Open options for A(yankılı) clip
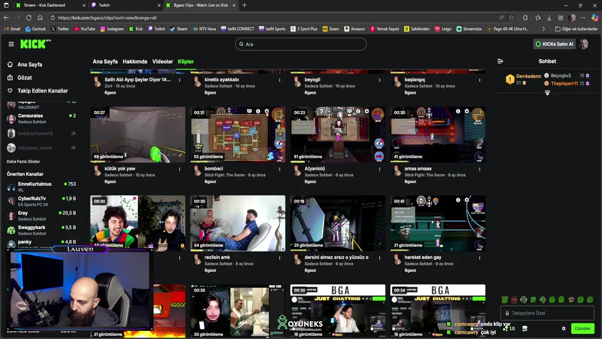The width and height of the screenshot is (602, 339). [x=380, y=169]
